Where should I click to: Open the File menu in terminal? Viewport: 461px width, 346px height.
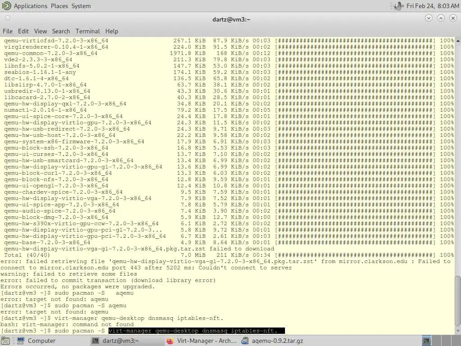pos(7,31)
